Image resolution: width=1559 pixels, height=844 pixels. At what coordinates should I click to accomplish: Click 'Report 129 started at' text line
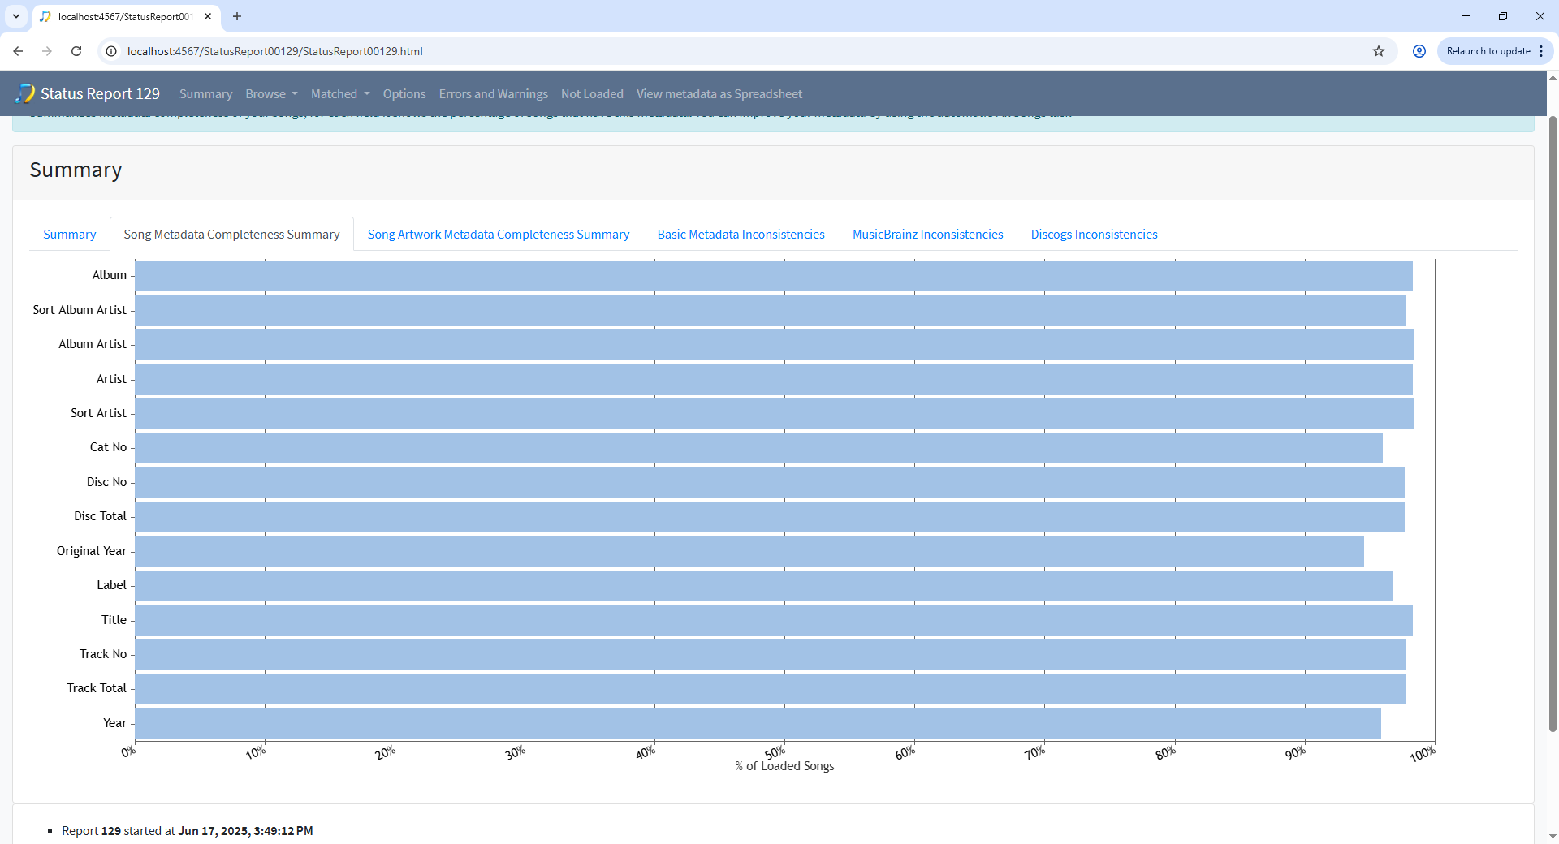click(188, 831)
